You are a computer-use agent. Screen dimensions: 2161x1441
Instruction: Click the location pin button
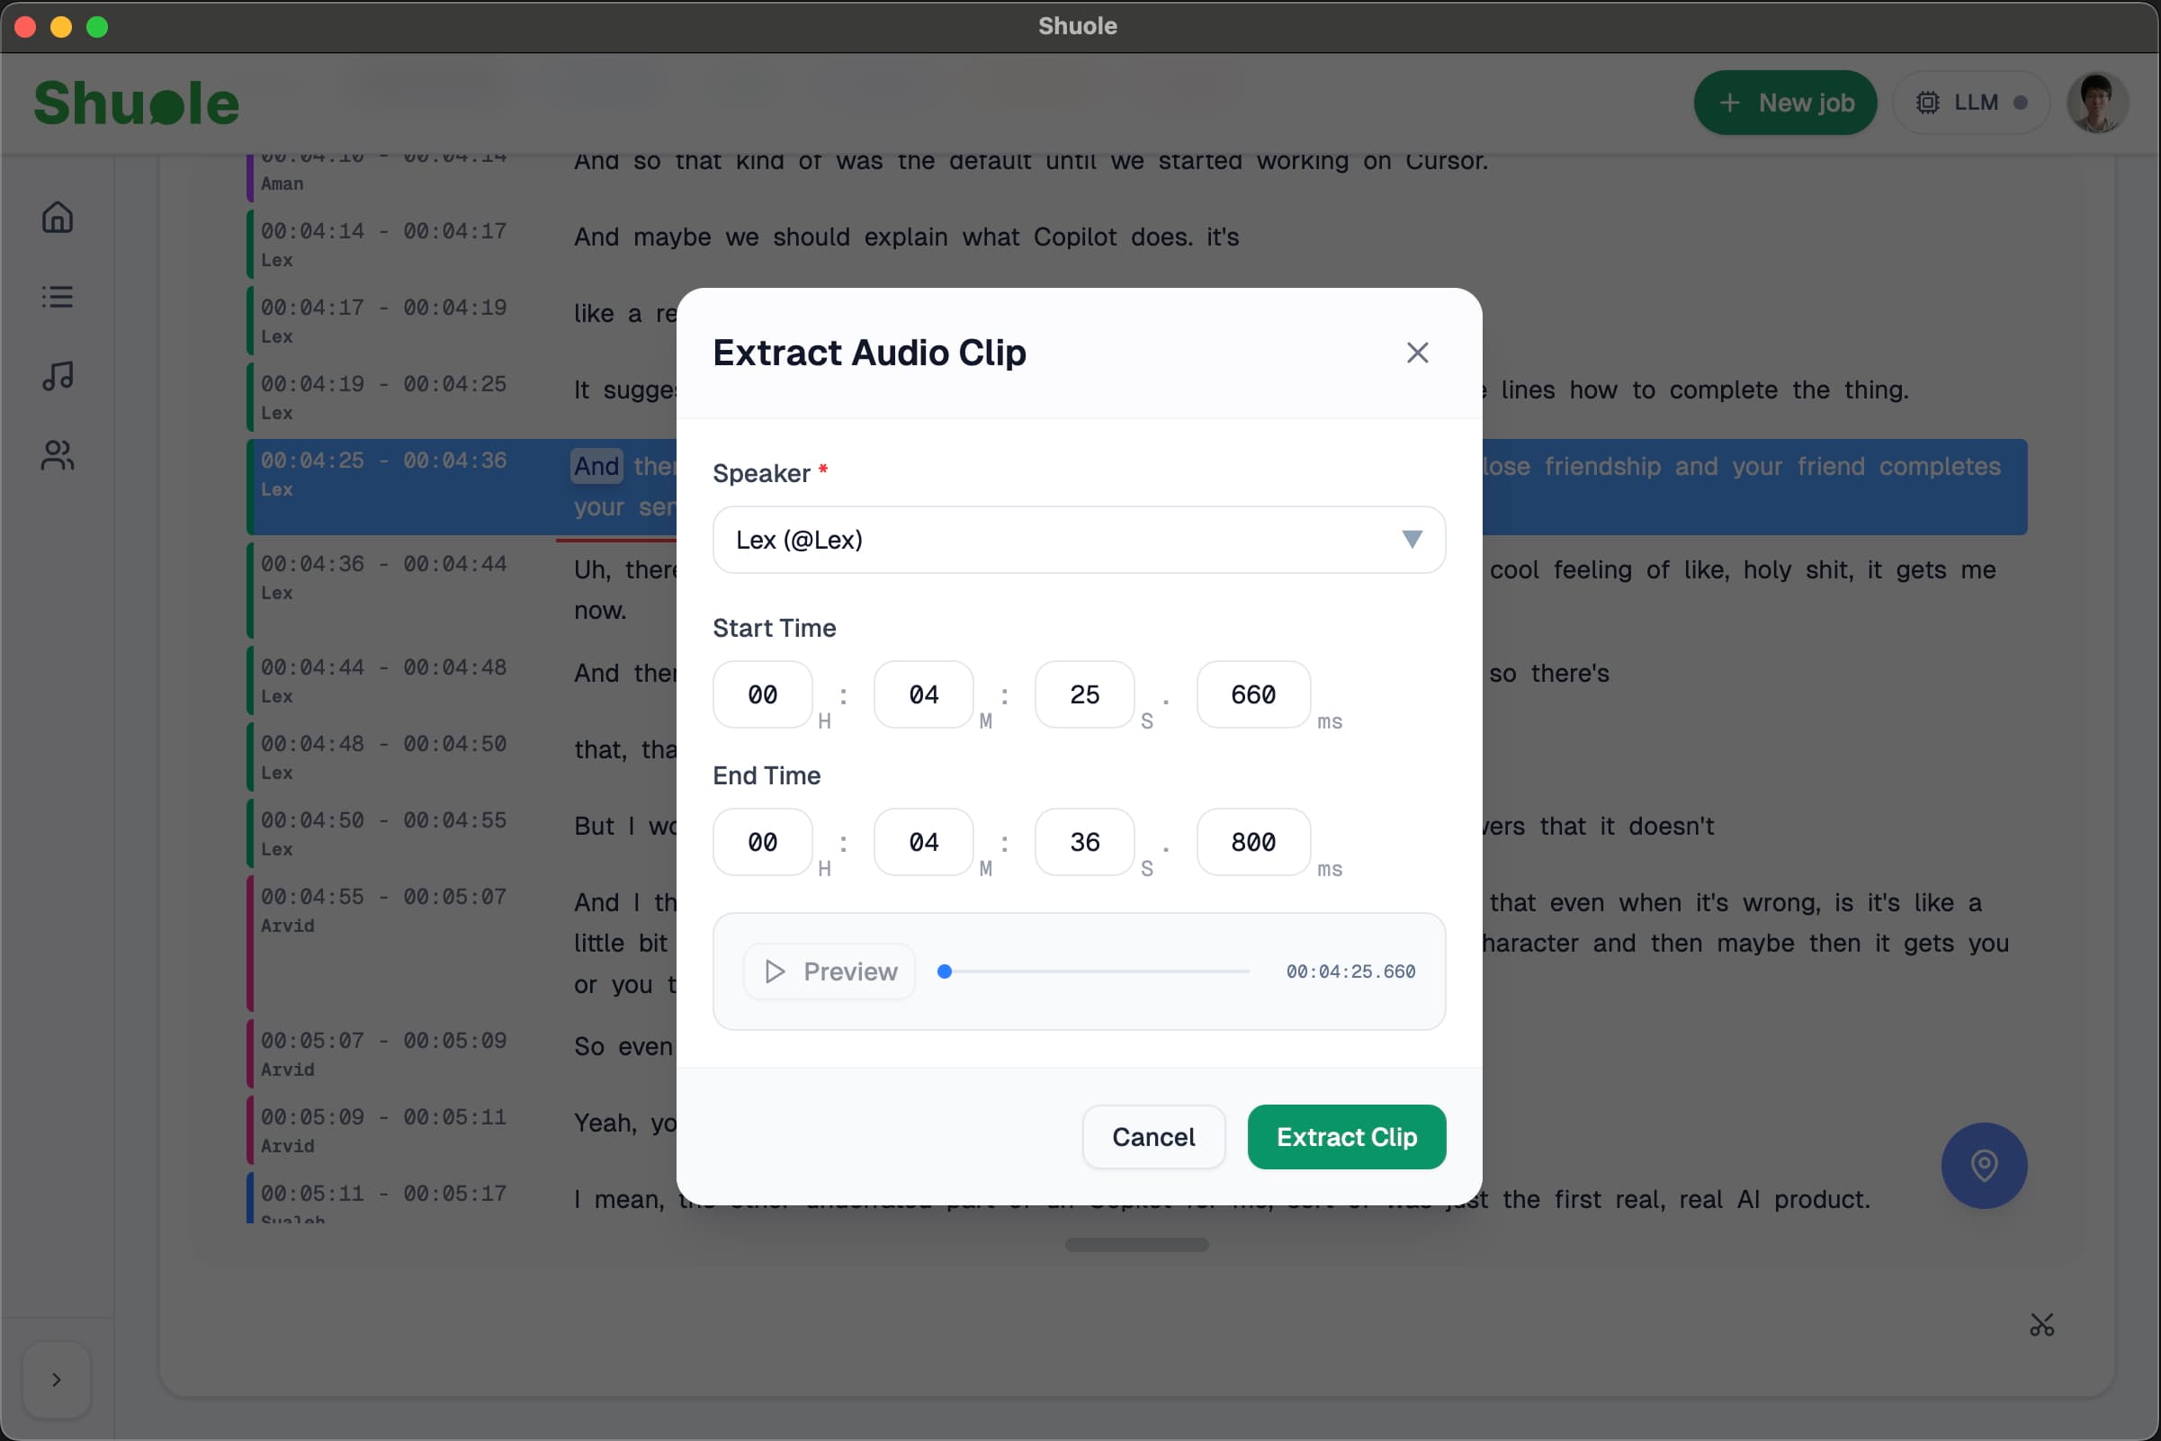pos(1984,1165)
